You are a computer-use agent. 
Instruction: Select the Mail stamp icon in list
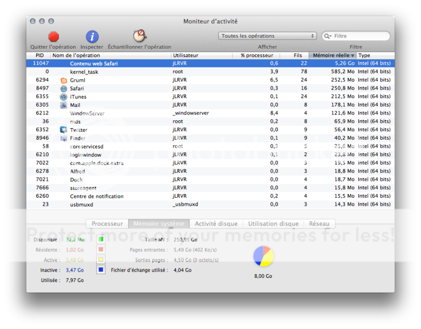click(64, 105)
